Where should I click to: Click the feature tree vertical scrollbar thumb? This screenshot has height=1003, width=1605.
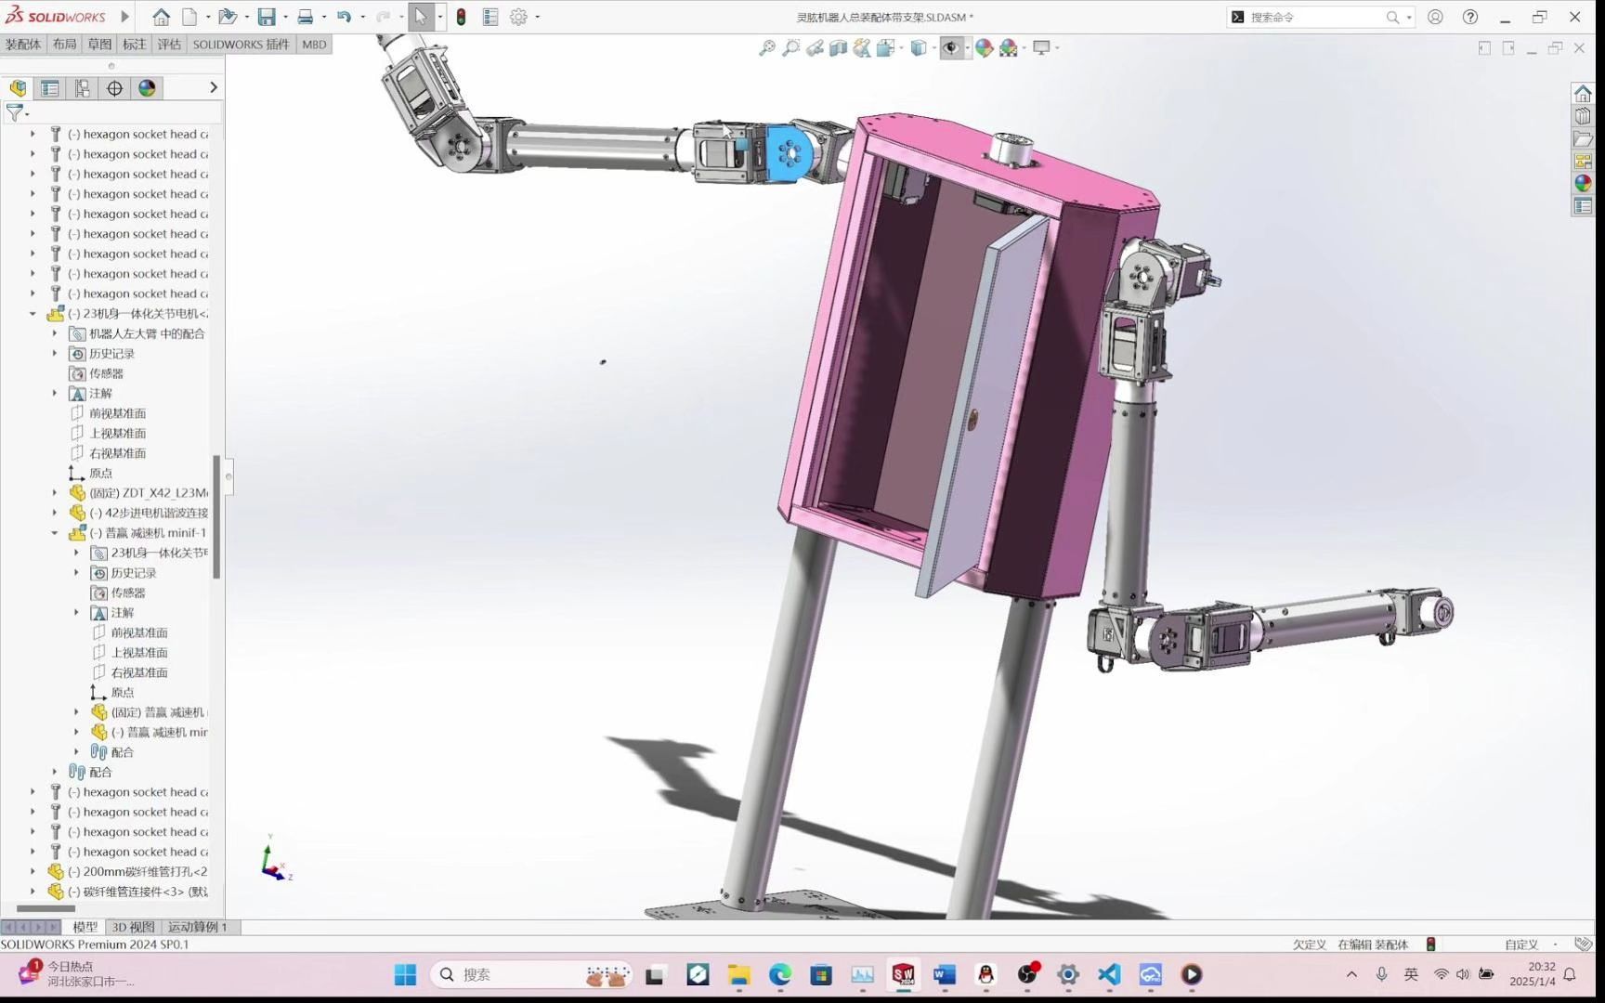(216, 516)
